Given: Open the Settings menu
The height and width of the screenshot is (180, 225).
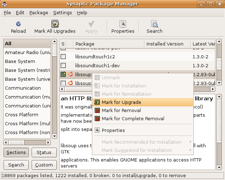Looking at the screenshot, I should (x=62, y=12).
